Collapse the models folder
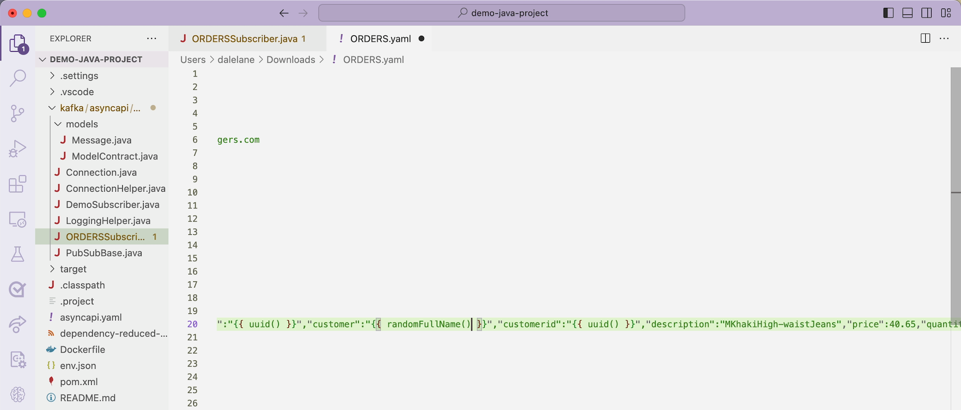The width and height of the screenshot is (961, 410). click(82, 124)
